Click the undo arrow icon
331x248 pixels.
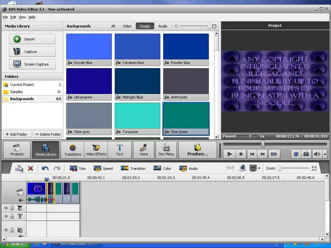click(x=45, y=169)
